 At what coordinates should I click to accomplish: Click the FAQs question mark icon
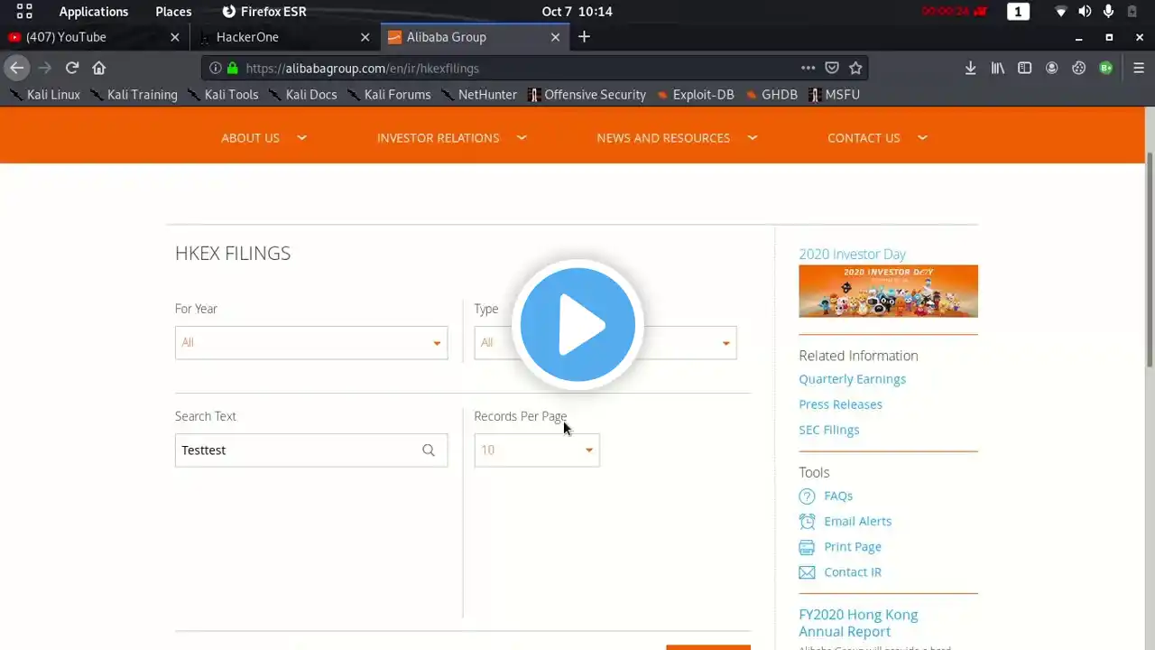point(807,497)
